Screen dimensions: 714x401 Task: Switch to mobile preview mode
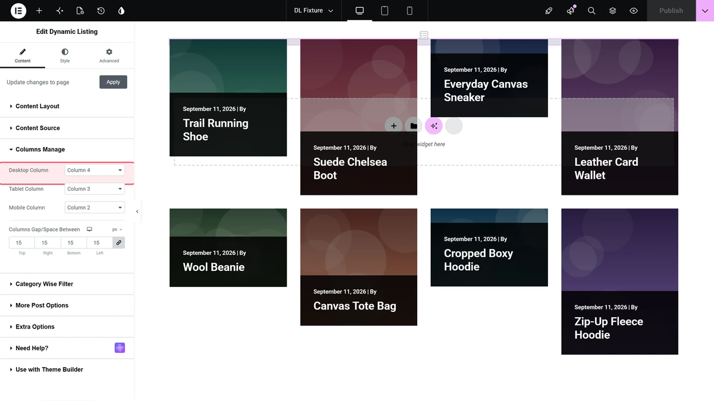pyautogui.click(x=409, y=11)
